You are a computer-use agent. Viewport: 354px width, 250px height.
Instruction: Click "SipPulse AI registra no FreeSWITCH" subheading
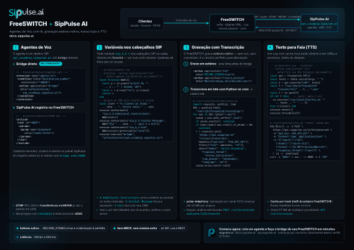click(x=45, y=107)
